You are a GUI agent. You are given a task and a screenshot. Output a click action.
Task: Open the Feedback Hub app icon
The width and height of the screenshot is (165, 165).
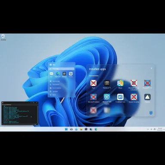[x=120, y=97]
